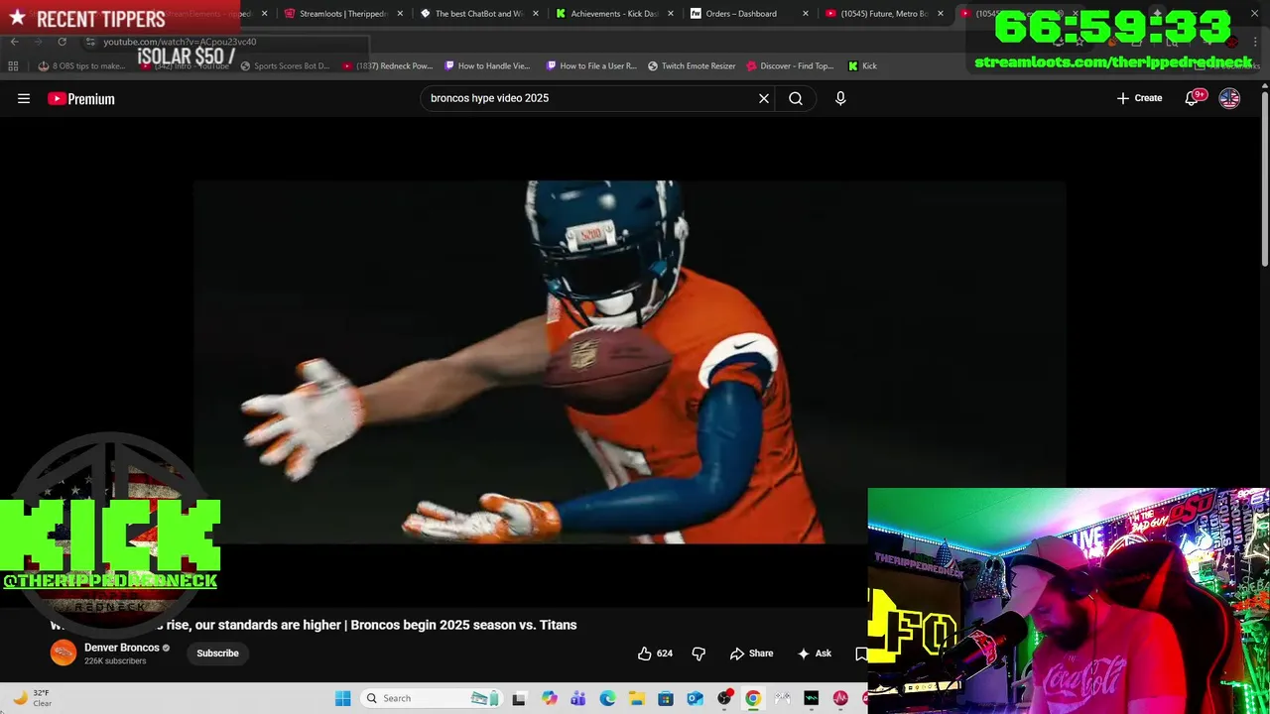Viewport: 1270px width, 714px height.
Task: Open the Redneck Pow... bookmark
Action: point(388,65)
